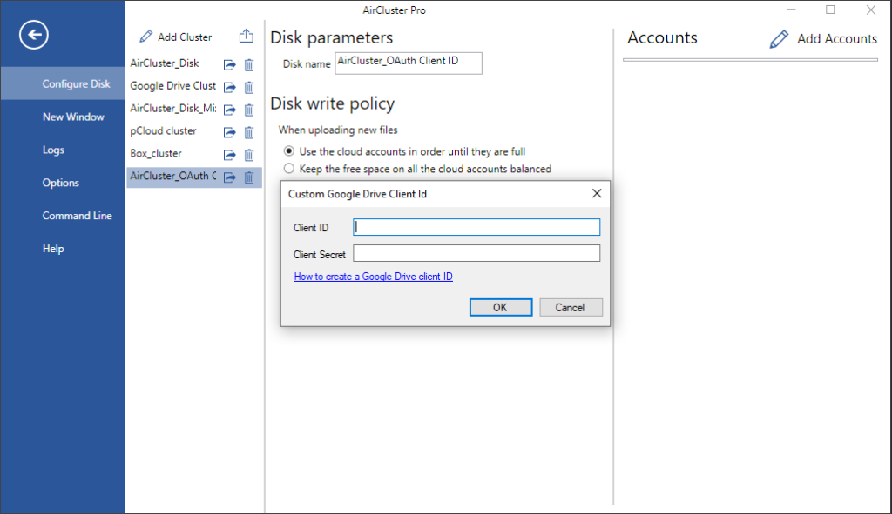Image resolution: width=892 pixels, height=514 pixels.
Task: Click OK in the Client Id dialog
Action: 501,307
